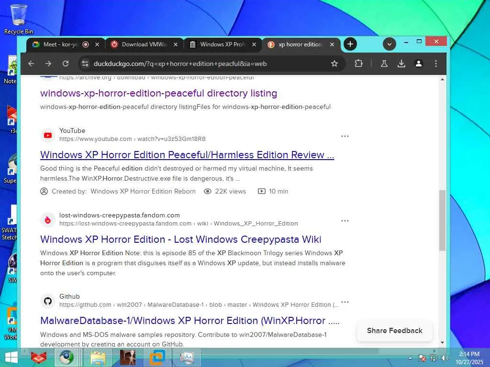Screen dimensions: 490x367
Task: Click the network tray icon
Action: point(434,357)
